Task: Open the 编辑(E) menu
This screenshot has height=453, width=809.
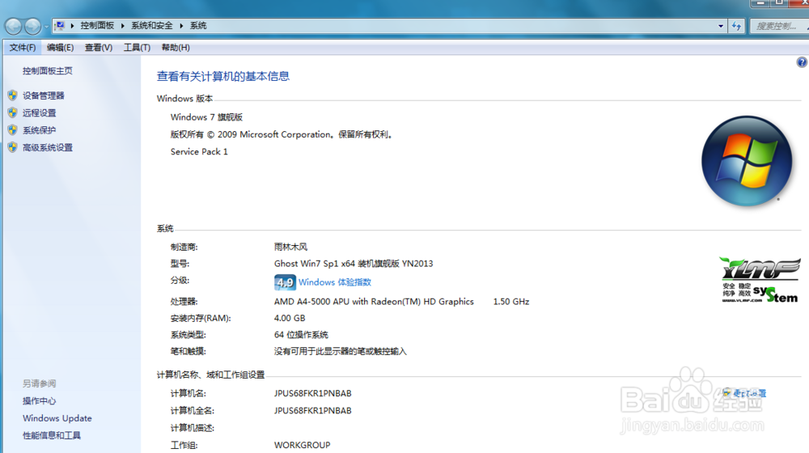Action: 61,48
